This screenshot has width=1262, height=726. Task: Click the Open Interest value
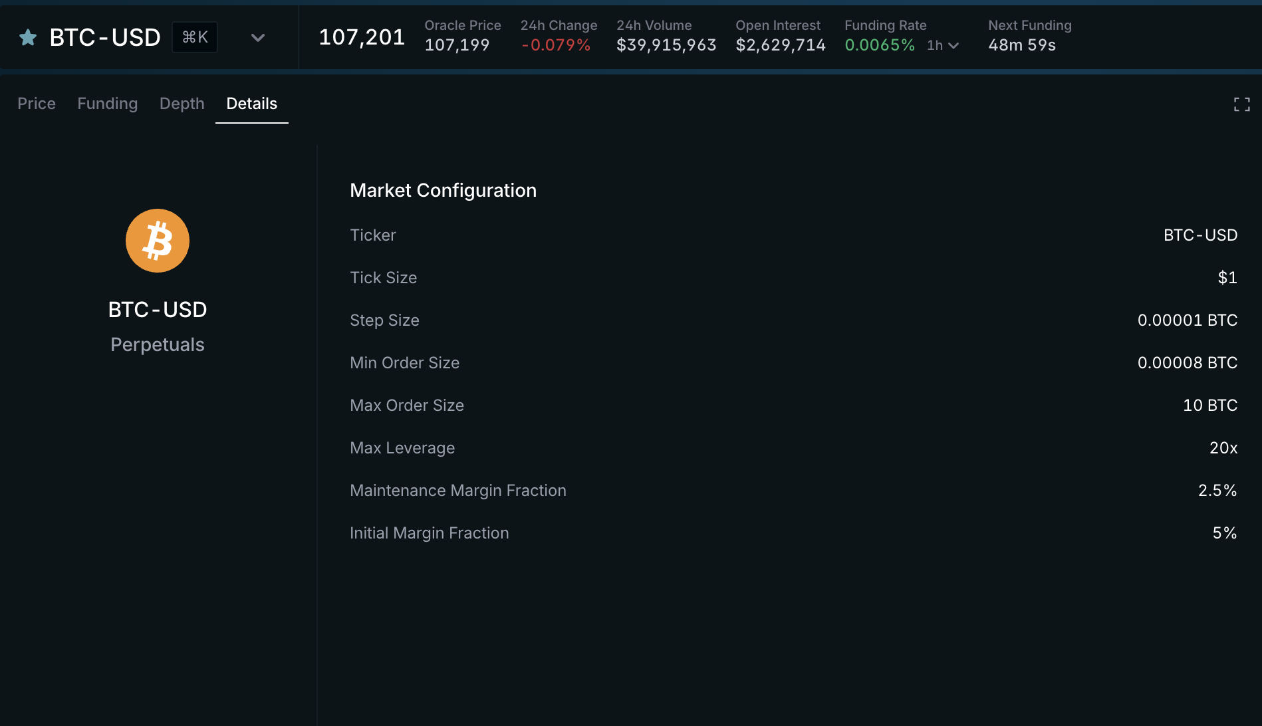[781, 45]
